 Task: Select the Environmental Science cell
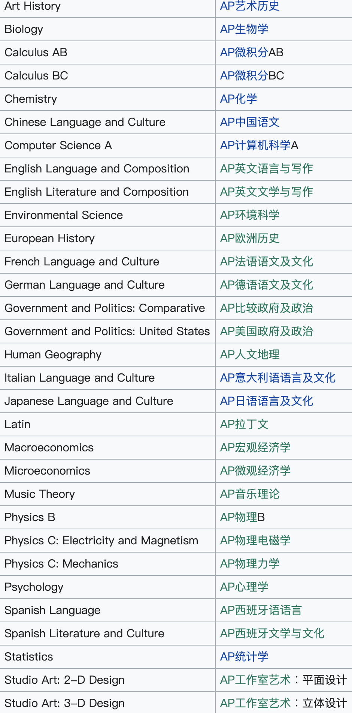107,215
